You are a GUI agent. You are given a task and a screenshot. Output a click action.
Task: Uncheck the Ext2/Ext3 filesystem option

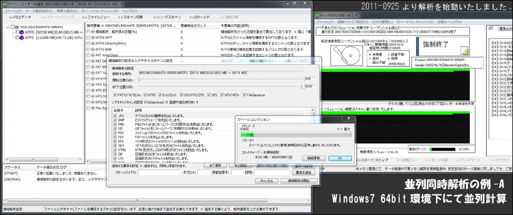pos(160,95)
